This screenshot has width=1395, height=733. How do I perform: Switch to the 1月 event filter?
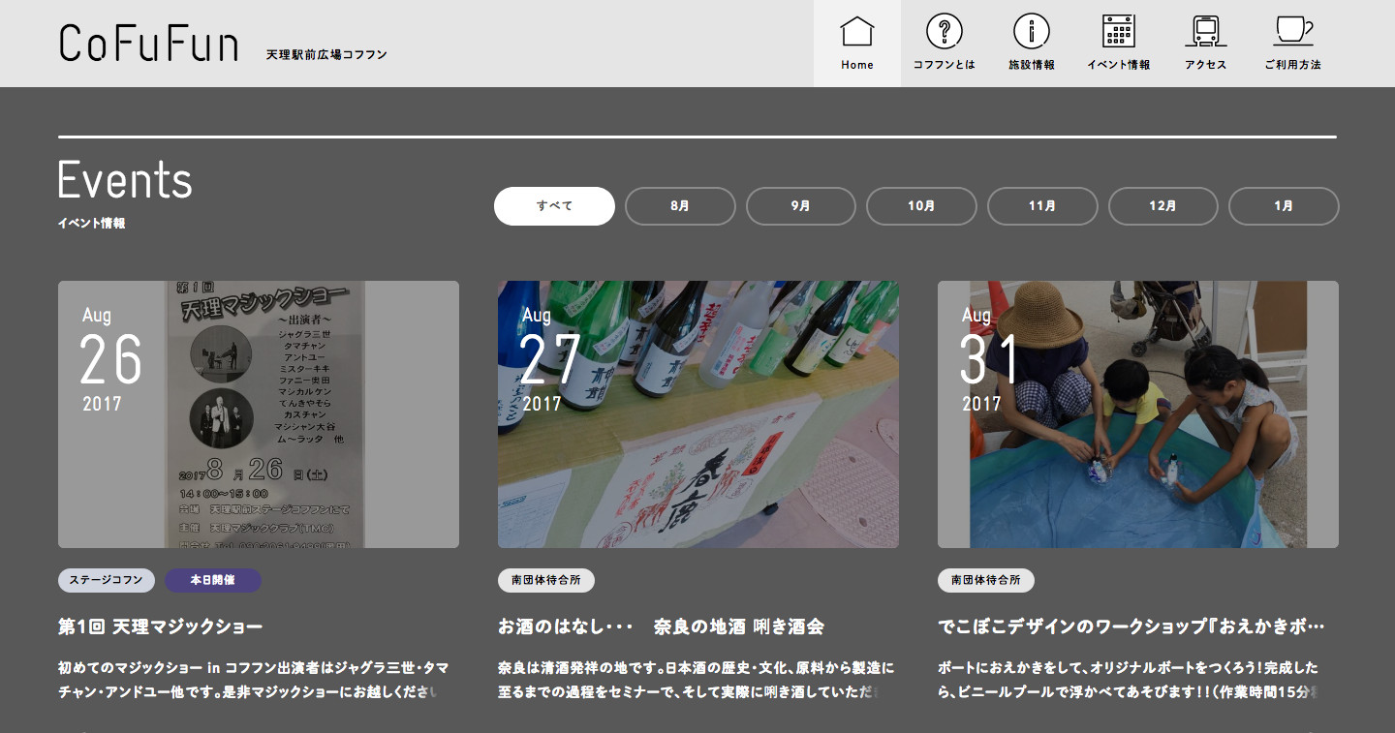click(1284, 206)
